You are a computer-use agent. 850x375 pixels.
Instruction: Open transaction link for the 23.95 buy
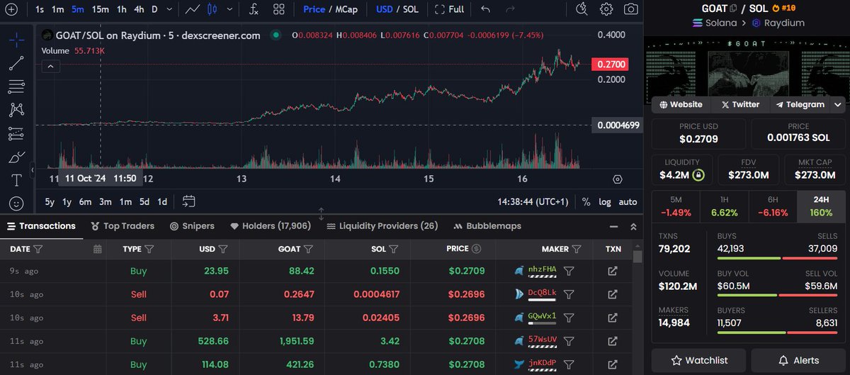click(613, 271)
